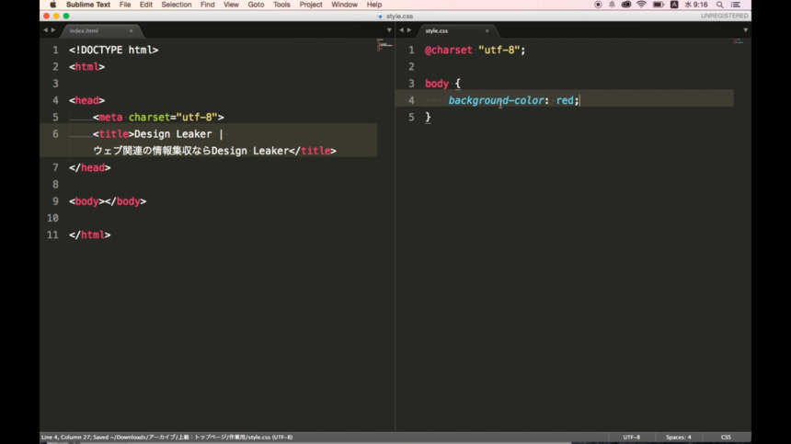Click the 'red' value in style.css
The width and height of the screenshot is (791, 444).
565,100
